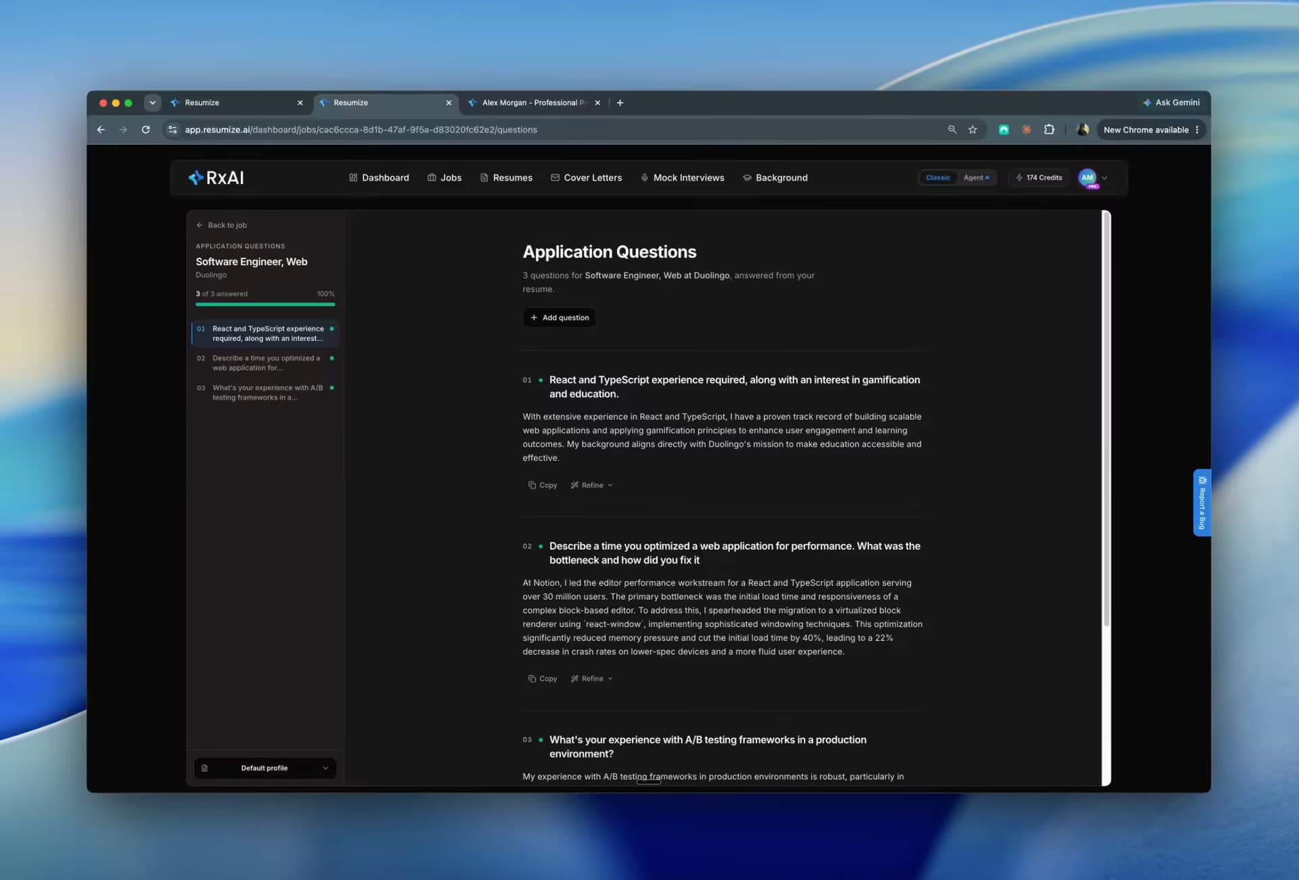Open Refine menu for question 01

(591, 486)
